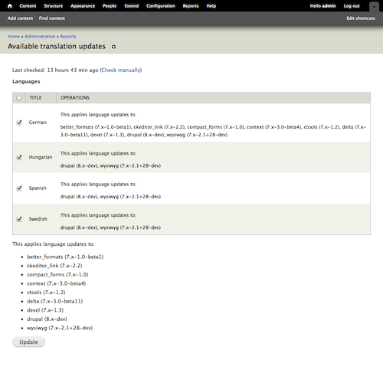Click the Hungarian row label
Image resolution: width=383 pixels, height=373 pixels.
(41, 157)
